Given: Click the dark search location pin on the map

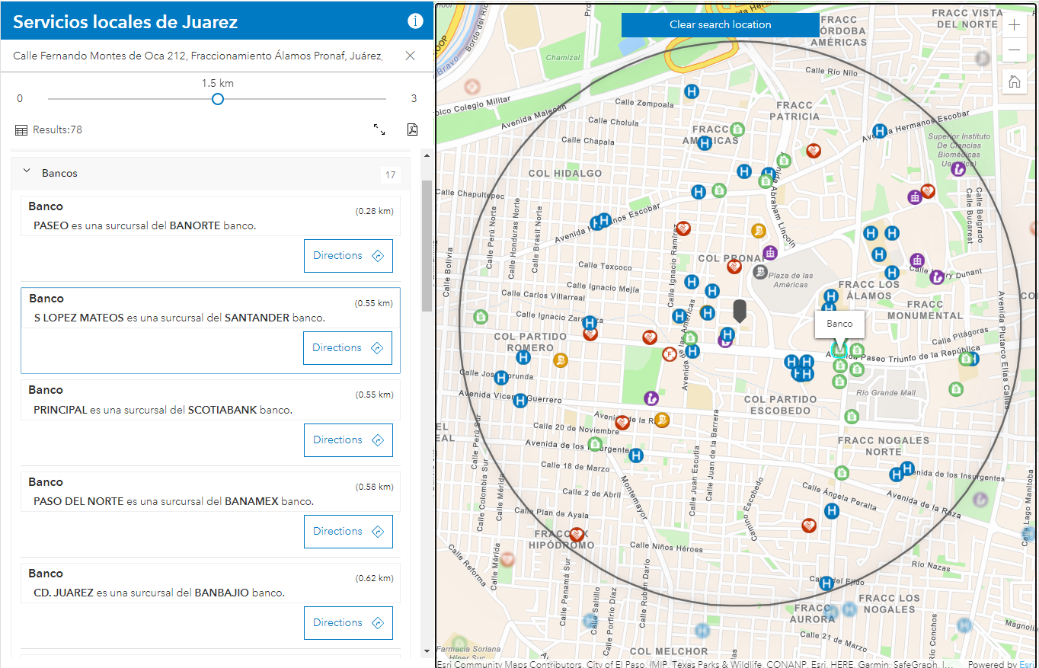Looking at the screenshot, I should pos(740,308).
